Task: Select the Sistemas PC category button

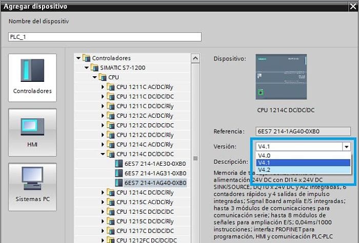Action: [x=32, y=187]
